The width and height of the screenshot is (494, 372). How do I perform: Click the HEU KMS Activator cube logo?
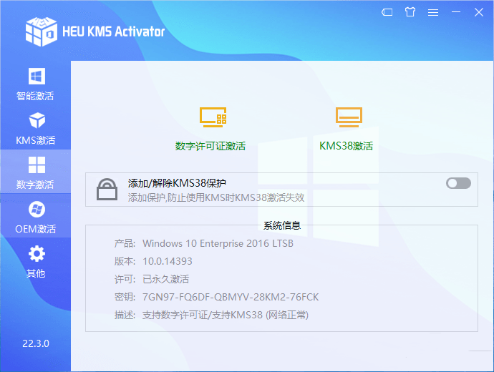[x=41, y=30]
